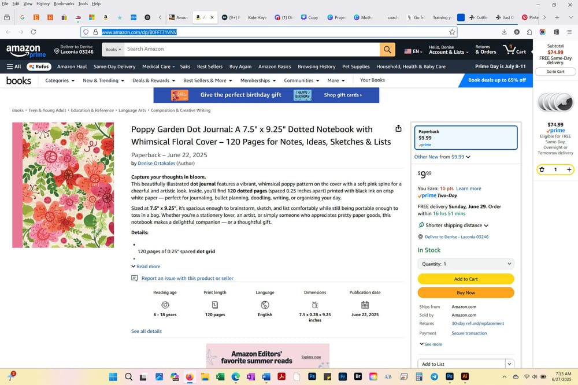Launch Word from the taskbar
The height and width of the screenshot is (385, 578).
[x=266, y=376]
